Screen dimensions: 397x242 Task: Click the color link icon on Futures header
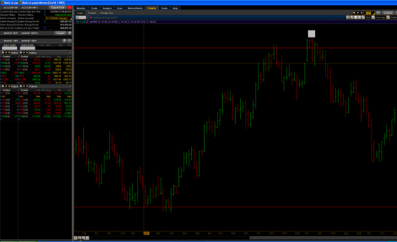[x=70, y=86]
